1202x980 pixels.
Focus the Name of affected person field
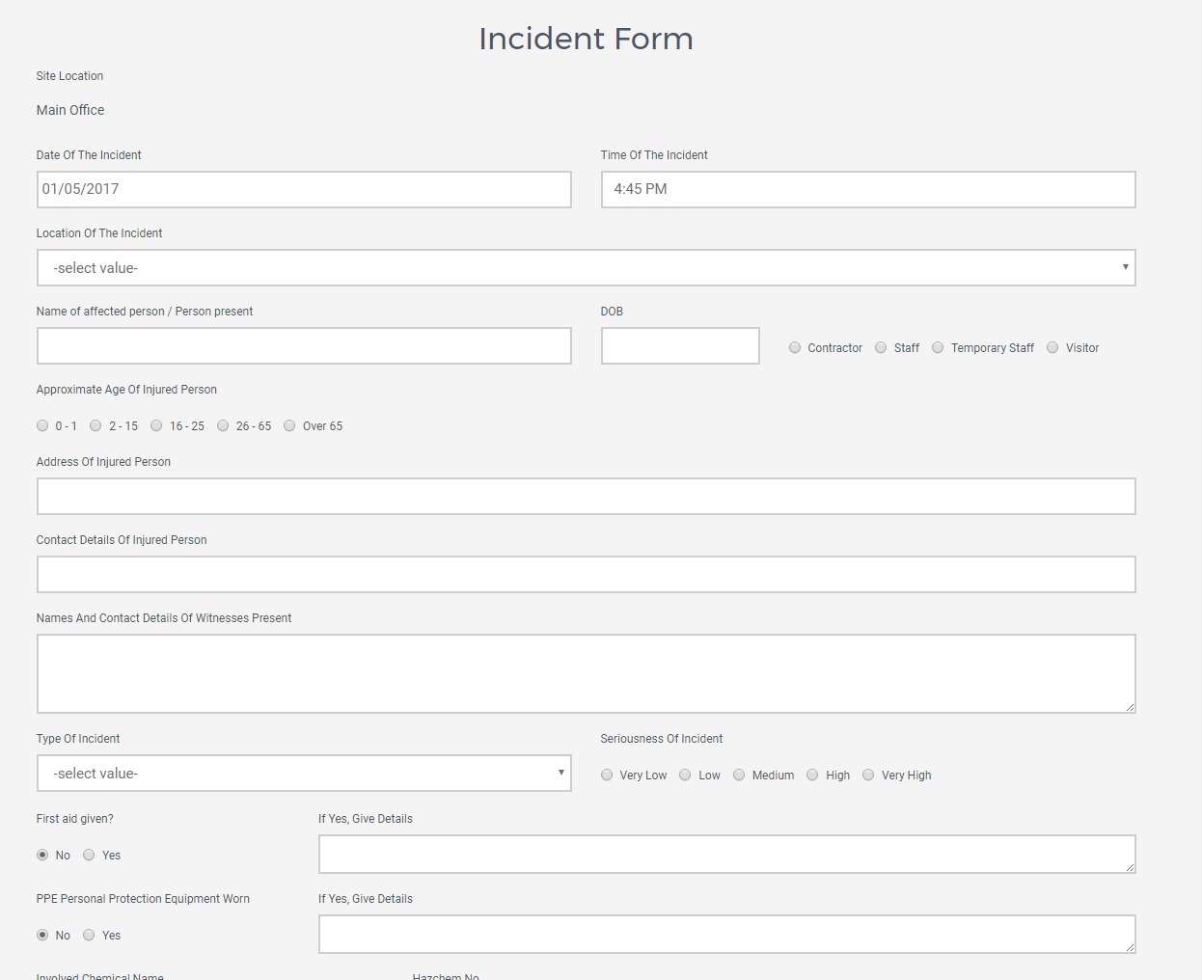pos(304,346)
